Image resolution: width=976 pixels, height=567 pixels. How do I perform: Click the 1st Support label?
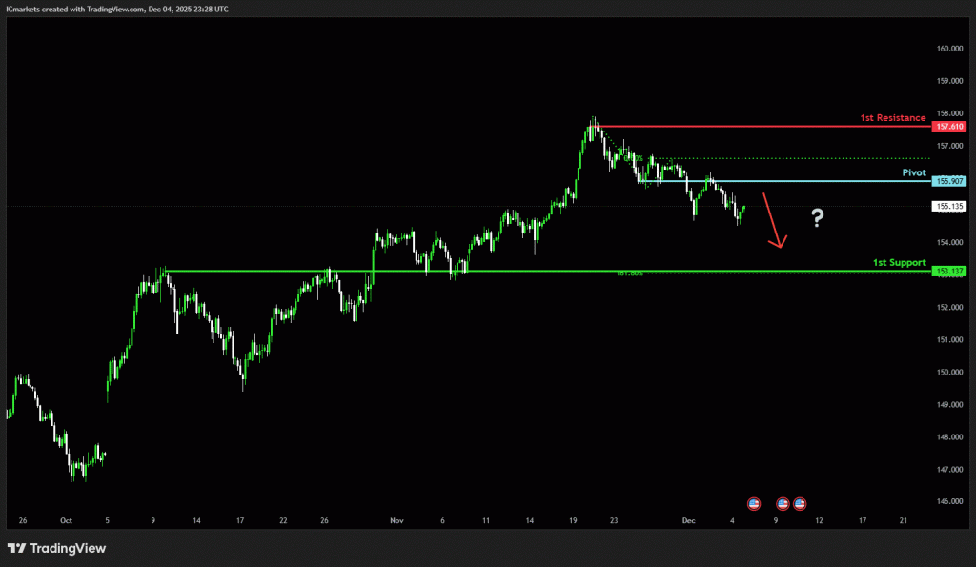(x=899, y=262)
